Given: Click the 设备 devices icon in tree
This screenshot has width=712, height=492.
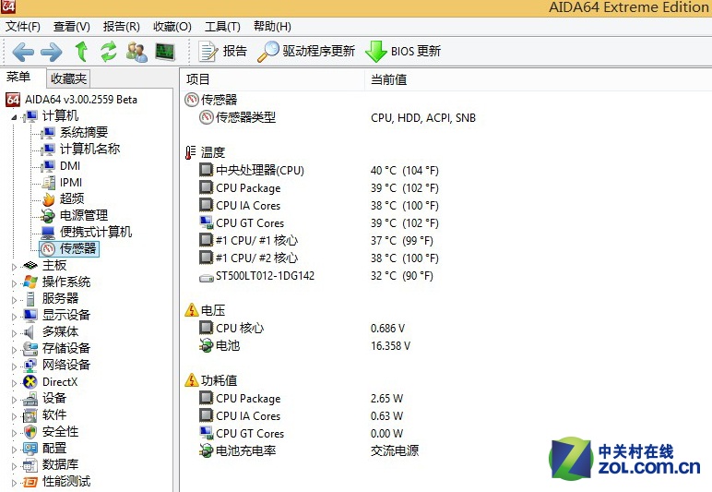Looking at the screenshot, I should (x=30, y=399).
